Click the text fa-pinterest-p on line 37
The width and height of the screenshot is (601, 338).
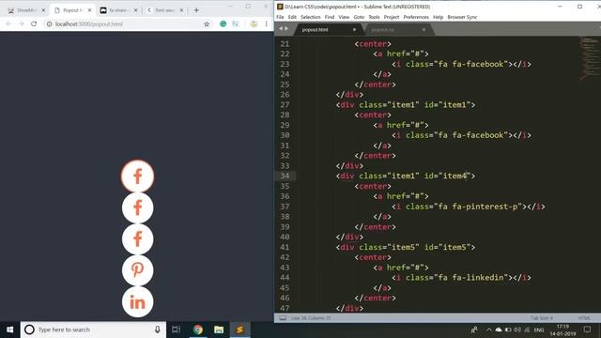pos(485,207)
